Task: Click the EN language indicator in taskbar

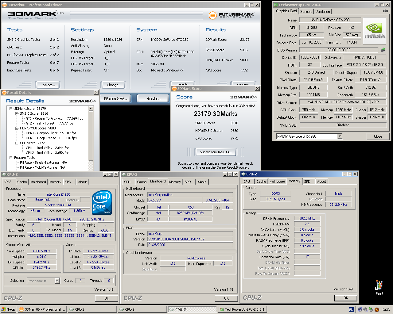Action: coord(351,310)
